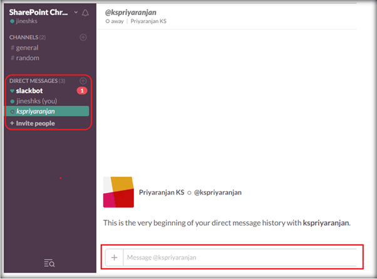Add a new channel with plus icon
The image size is (377, 279).
[83, 38]
